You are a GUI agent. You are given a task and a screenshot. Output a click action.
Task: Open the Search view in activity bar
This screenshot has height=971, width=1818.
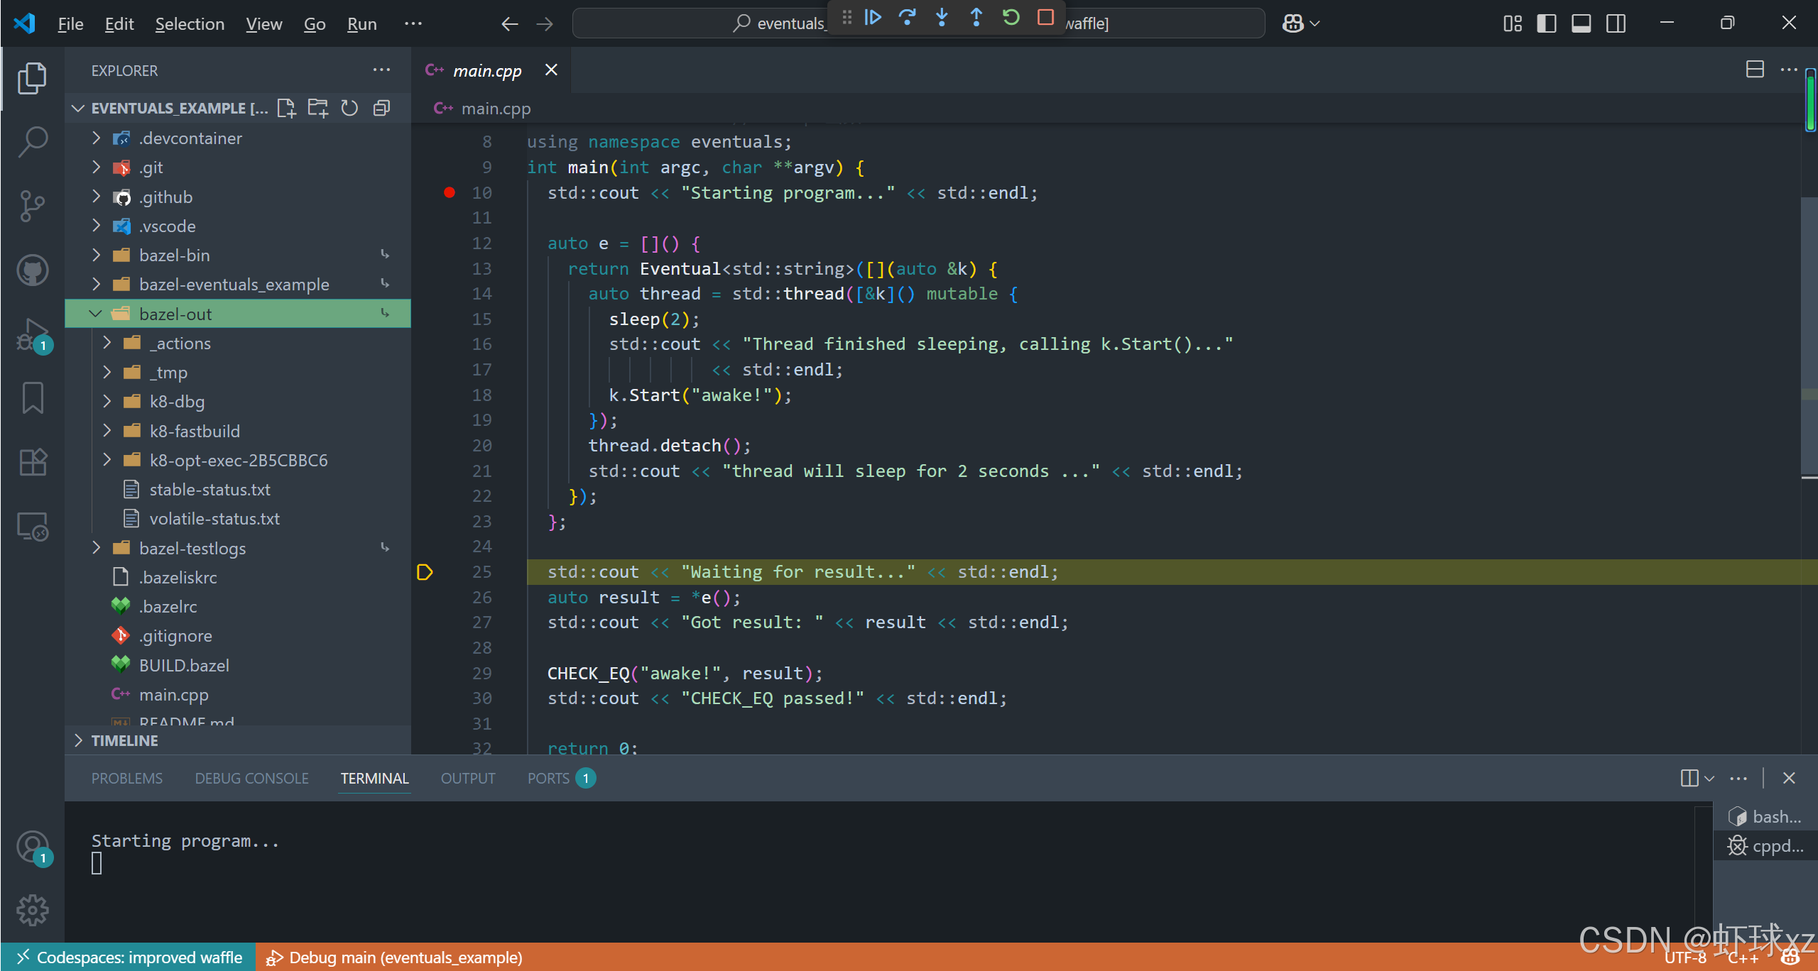pyautogui.click(x=32, y=142)
